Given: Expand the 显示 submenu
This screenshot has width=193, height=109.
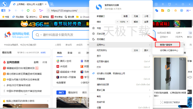Looking at the screenshot, I should coord(121,56).
